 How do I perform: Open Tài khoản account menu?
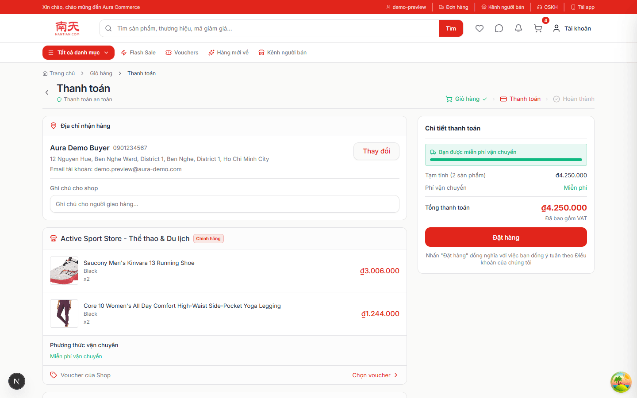pos(572,28)
